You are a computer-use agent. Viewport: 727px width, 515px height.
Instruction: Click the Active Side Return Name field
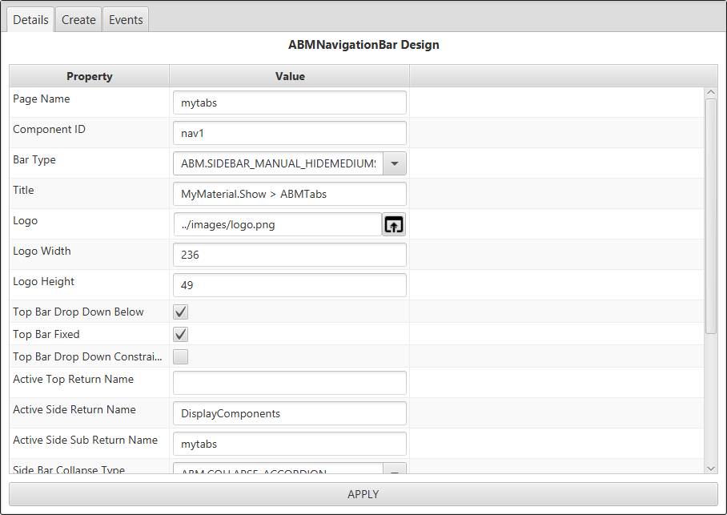(289, 414)
